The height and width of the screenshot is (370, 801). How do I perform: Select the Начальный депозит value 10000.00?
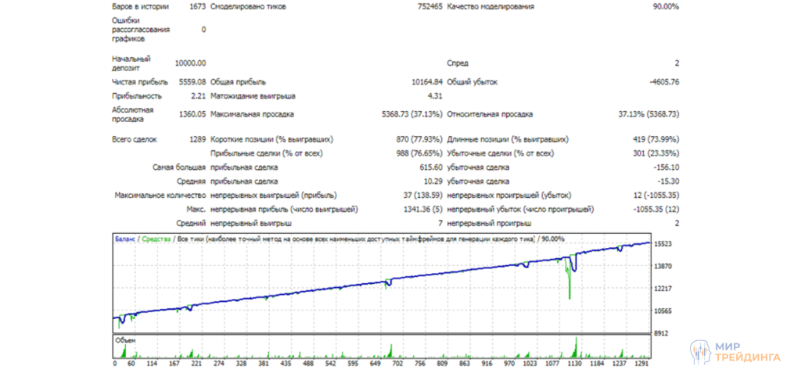click(x=190, y=63)
